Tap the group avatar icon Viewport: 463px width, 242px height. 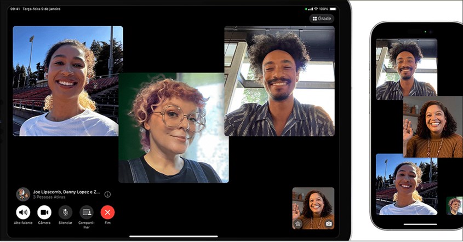pyautogui.click(x=23, y=194)
